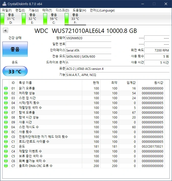Screen dimensions: 172x181
Task: Click the 좋음 health status button
Action: click(15, 49)
